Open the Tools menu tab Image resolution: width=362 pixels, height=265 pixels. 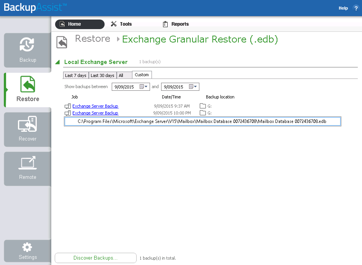pos(121,24)
